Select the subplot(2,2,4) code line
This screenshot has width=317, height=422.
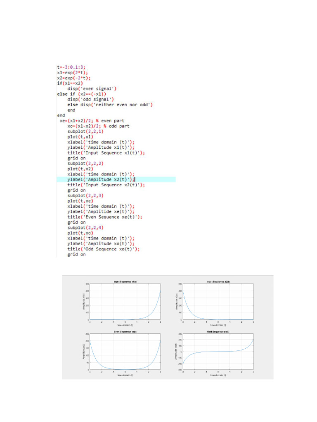(x=85, y=227)
